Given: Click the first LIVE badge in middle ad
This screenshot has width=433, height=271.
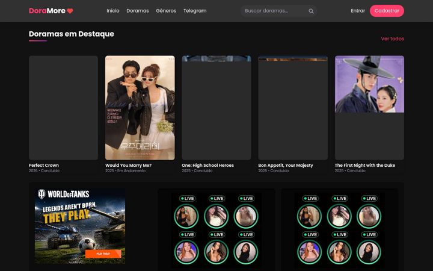Looking at the screenshot, I should 187,198.
